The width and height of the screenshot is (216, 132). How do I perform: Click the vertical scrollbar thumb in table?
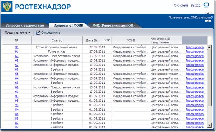(x=209, y=78)
